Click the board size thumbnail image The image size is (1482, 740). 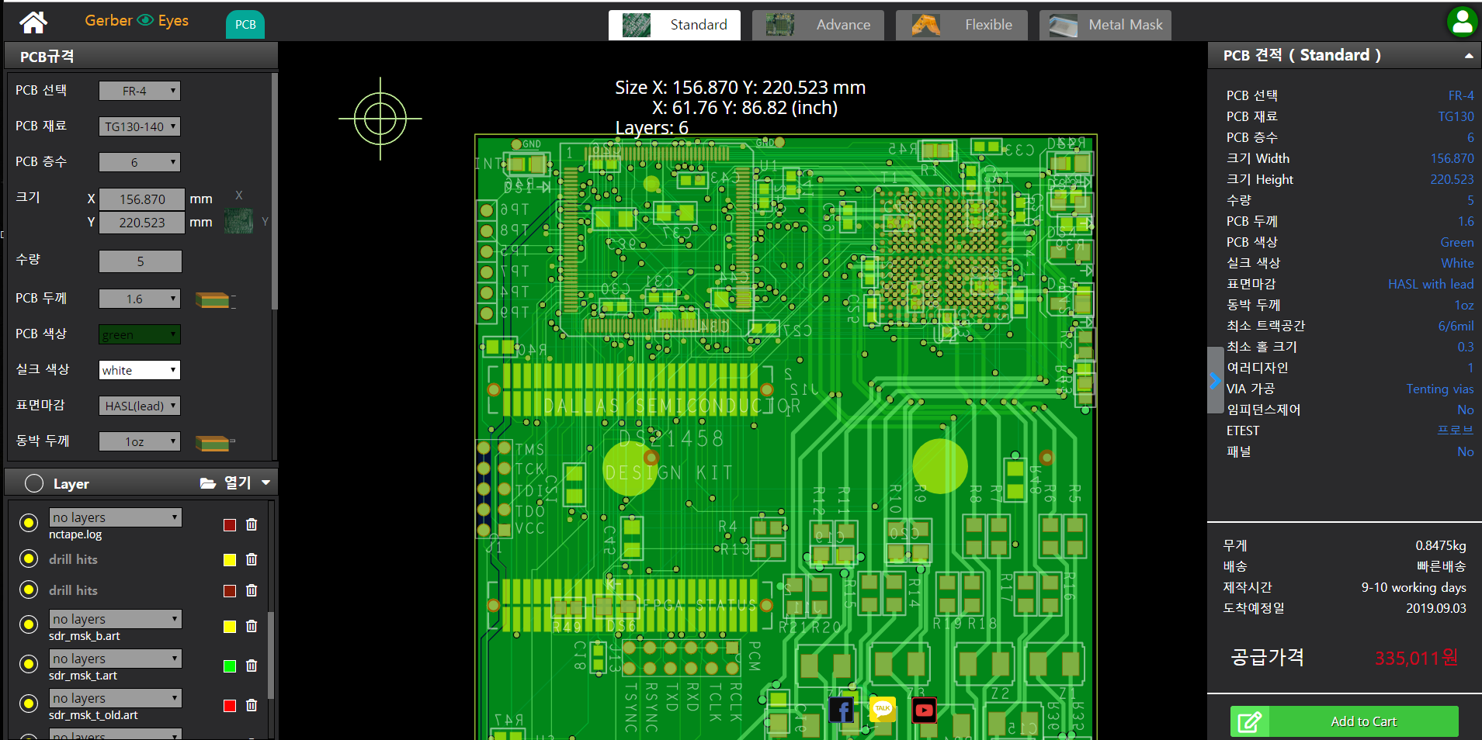coord(239,221)
